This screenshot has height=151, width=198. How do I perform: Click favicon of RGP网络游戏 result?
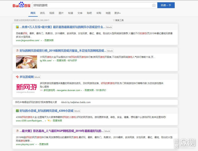[x=17, y=131]
